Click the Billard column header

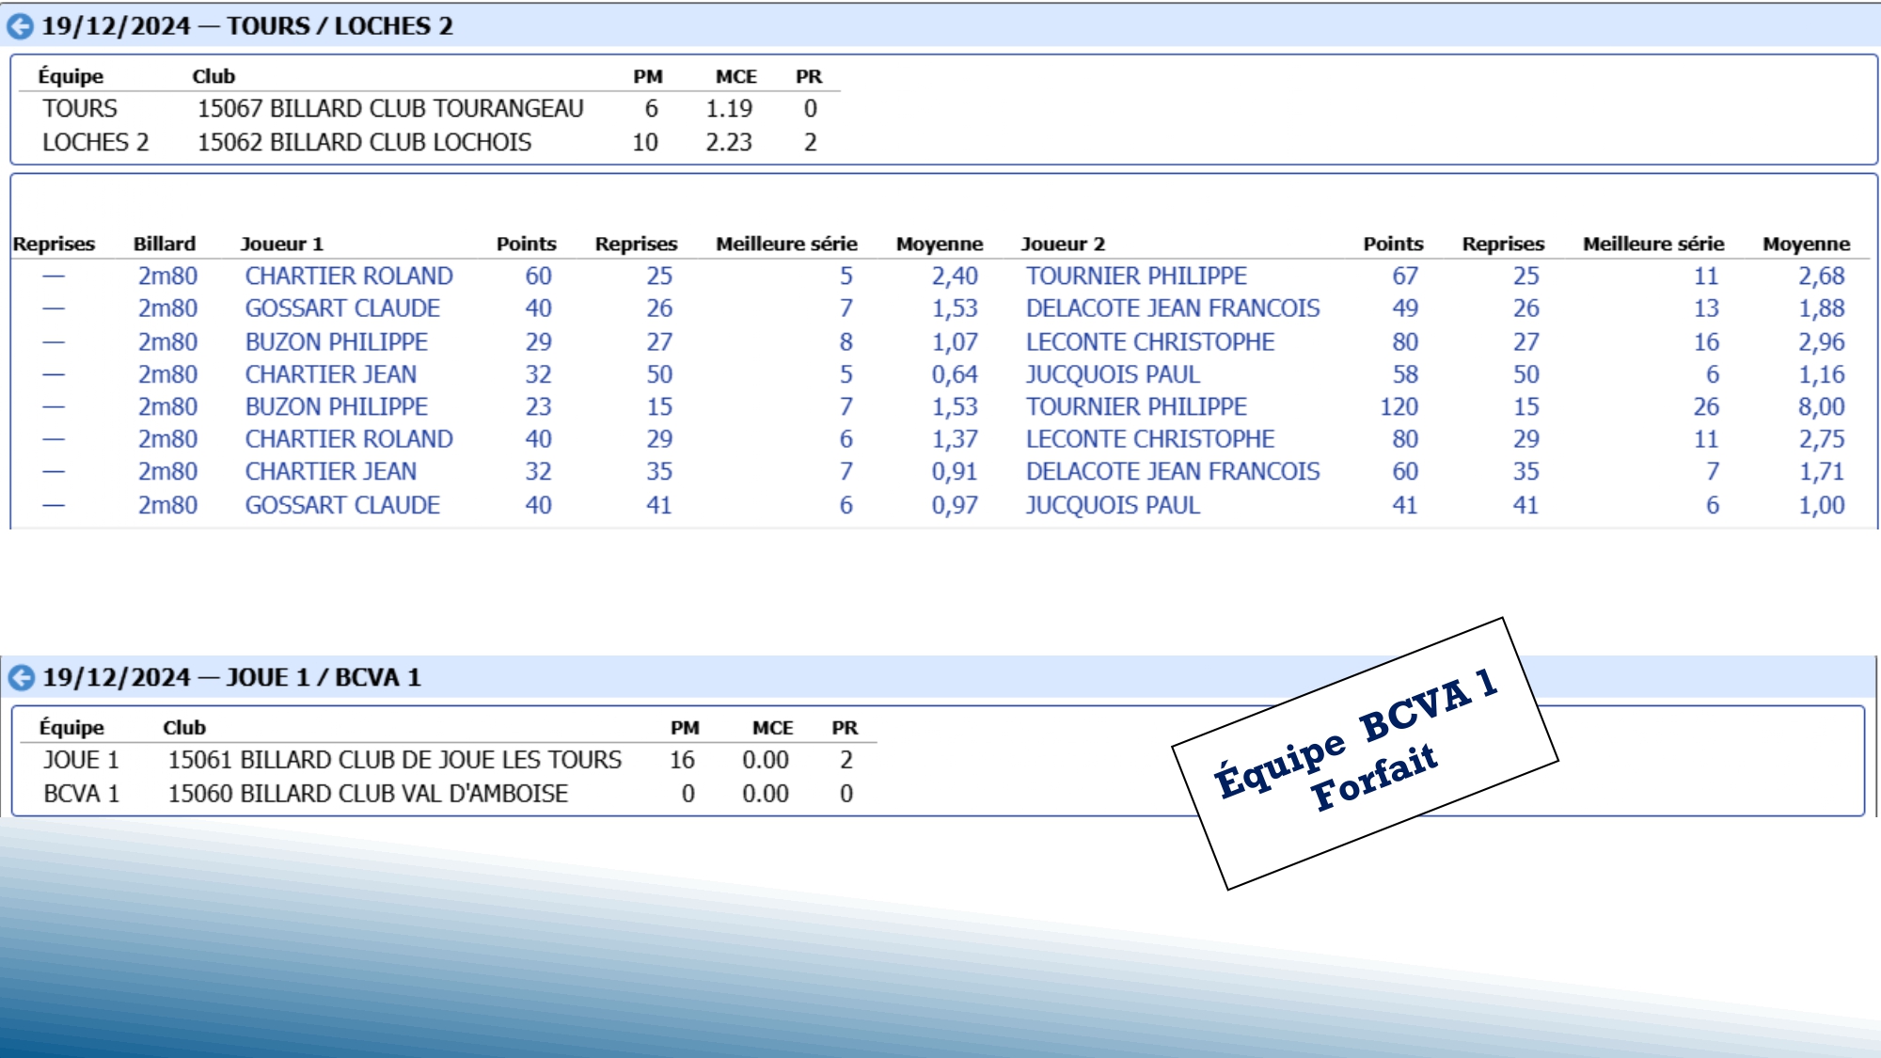(x=165, y=245)
